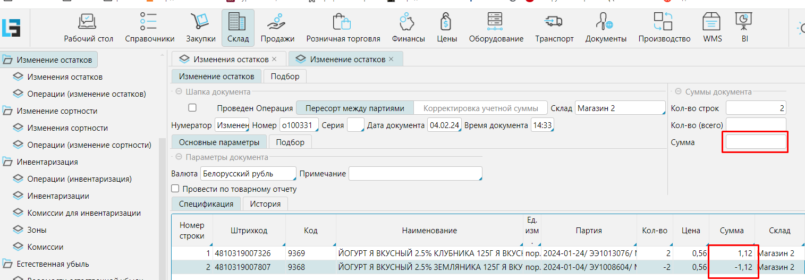Switch to Подбор tab beside Основные параметры
The height and width of the screenshot is (280, 805).
pos(290,142)
